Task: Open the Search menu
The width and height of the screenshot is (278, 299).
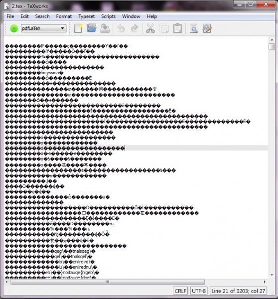Action: [x=42, y=16]
